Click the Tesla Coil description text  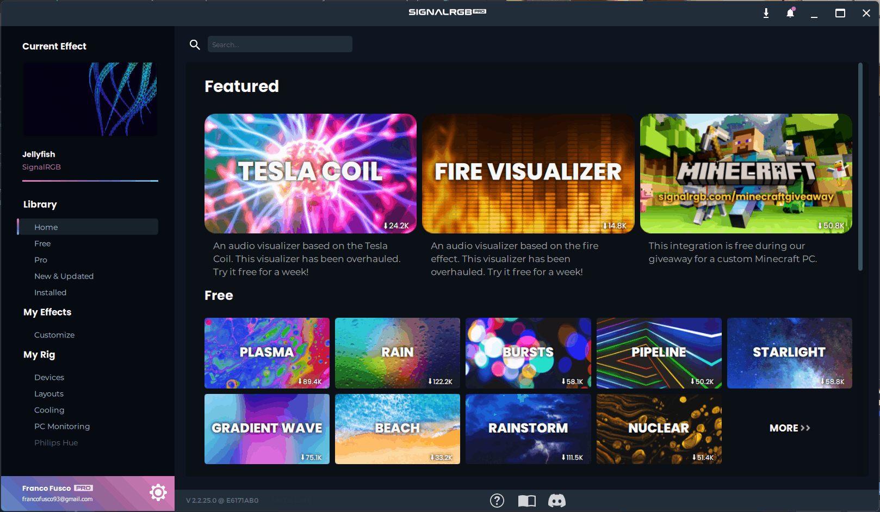click(307, 259)
